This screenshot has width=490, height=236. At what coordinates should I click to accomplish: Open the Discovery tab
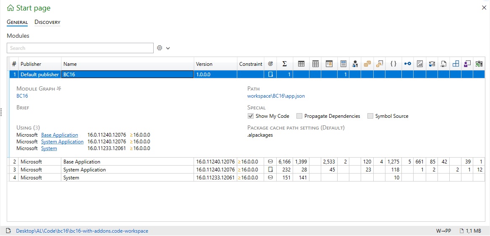pyautogui.click(x=47, y=22)
